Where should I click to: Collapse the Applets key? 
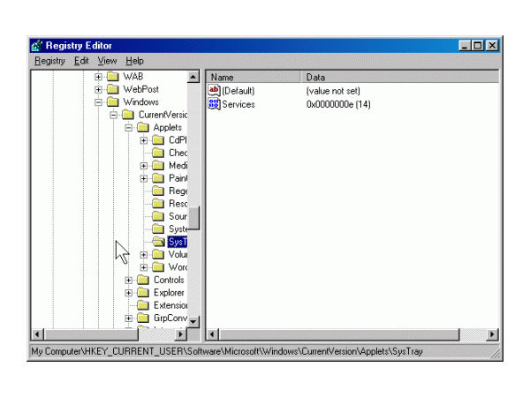[x=128, y=128]
